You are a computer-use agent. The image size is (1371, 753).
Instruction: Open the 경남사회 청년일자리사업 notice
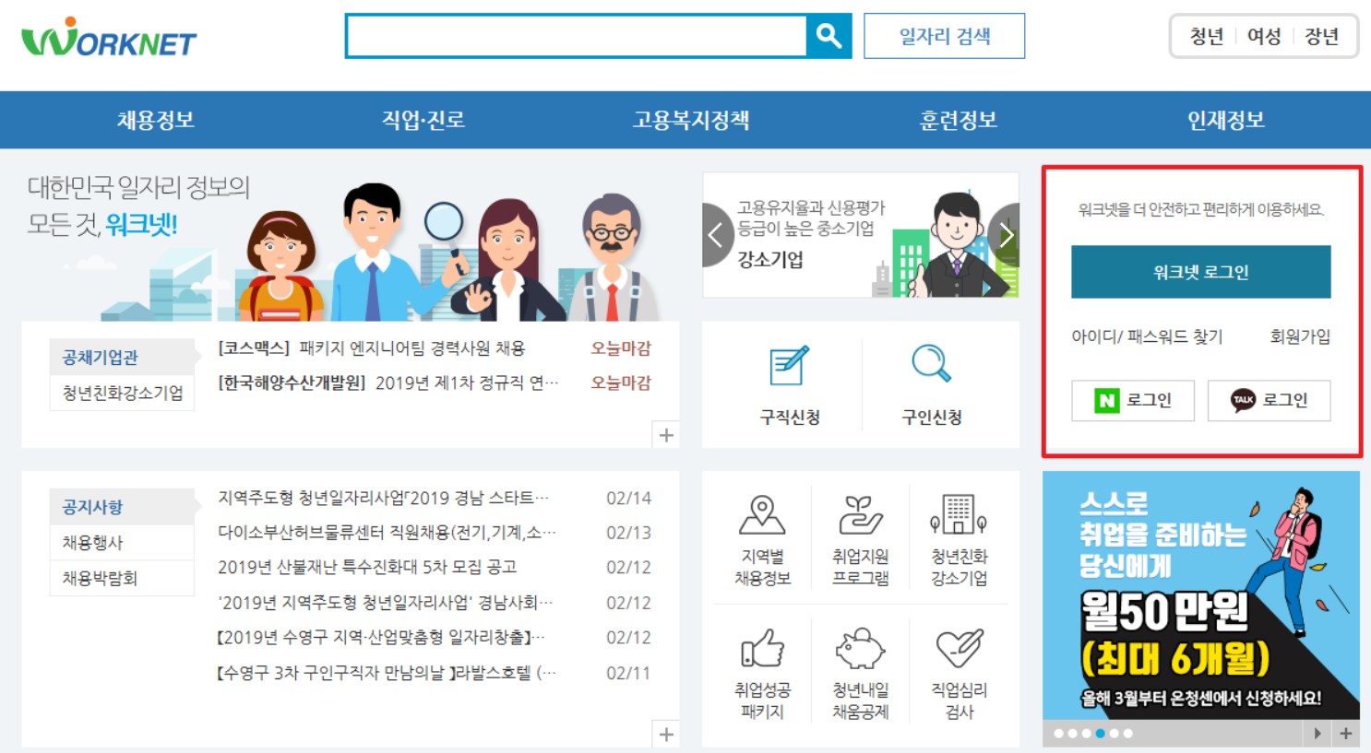(x=386, y=603)
